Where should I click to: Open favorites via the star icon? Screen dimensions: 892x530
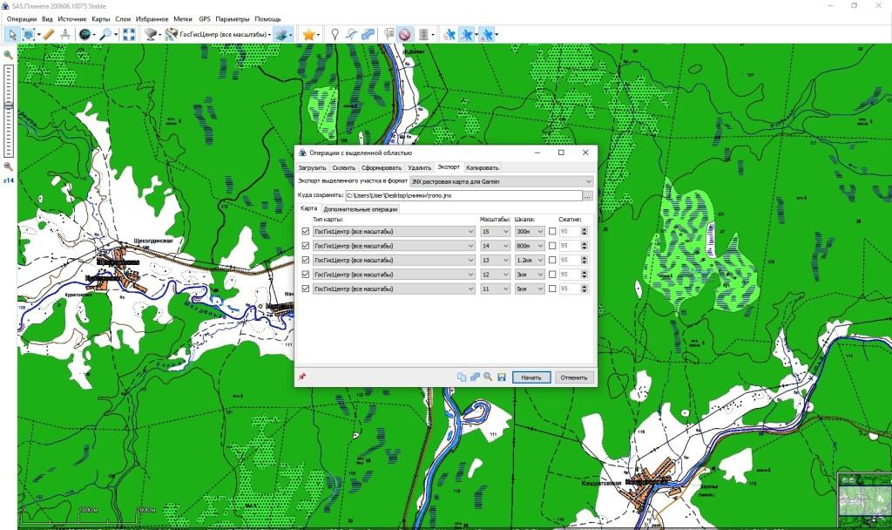pos(308,34)
